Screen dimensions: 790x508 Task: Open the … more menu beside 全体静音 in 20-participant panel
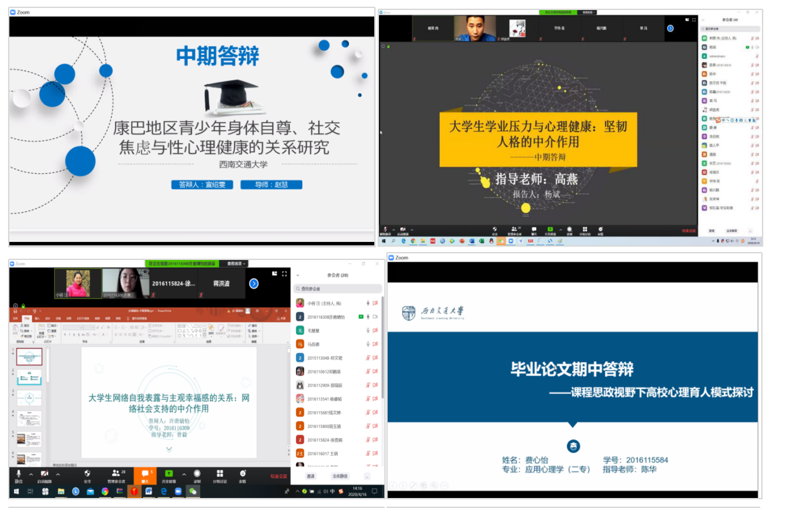point(366,477)
